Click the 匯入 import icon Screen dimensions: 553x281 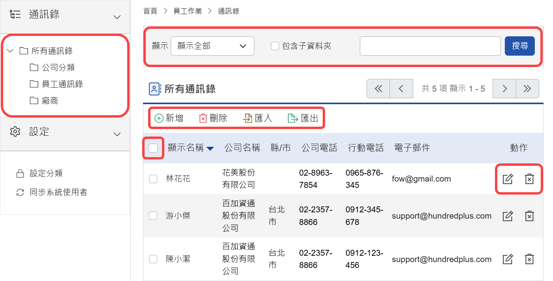pos(248,118)
